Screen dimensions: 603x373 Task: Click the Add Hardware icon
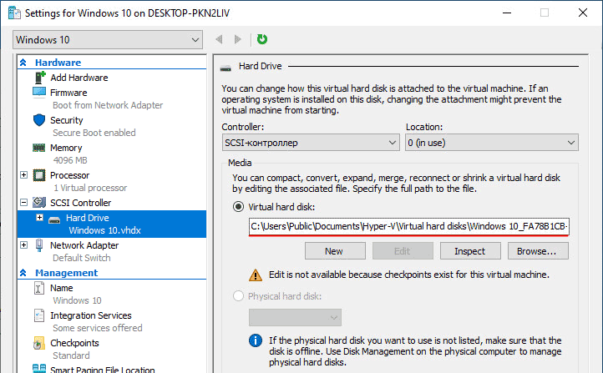tap(39, 78)
